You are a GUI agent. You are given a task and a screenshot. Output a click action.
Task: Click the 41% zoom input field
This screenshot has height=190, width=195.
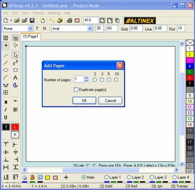[91, 20]
